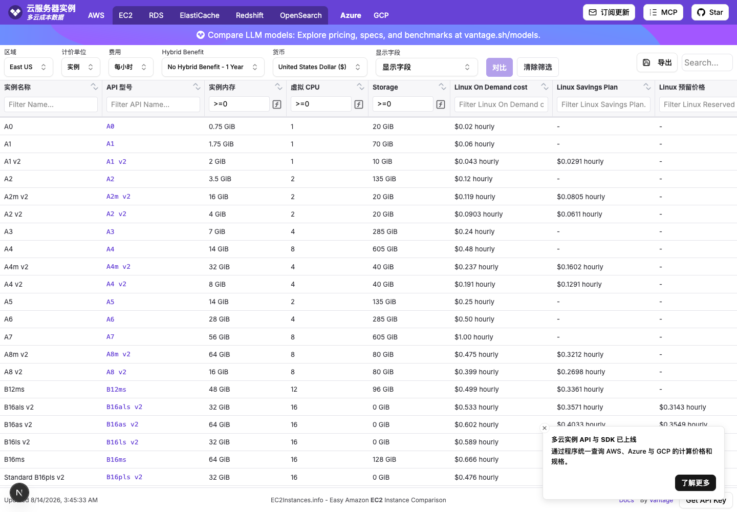Screen dimensions: 737x512
Task: Toggle sort on virtual CPU column
Action: point(360,87)
